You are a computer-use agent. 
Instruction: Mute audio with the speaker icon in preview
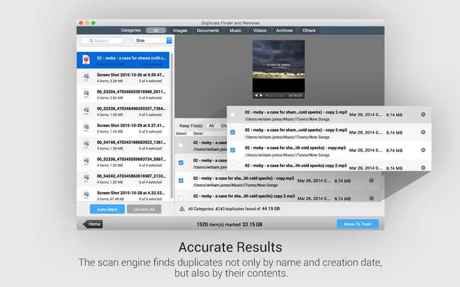tap(256, 96)
